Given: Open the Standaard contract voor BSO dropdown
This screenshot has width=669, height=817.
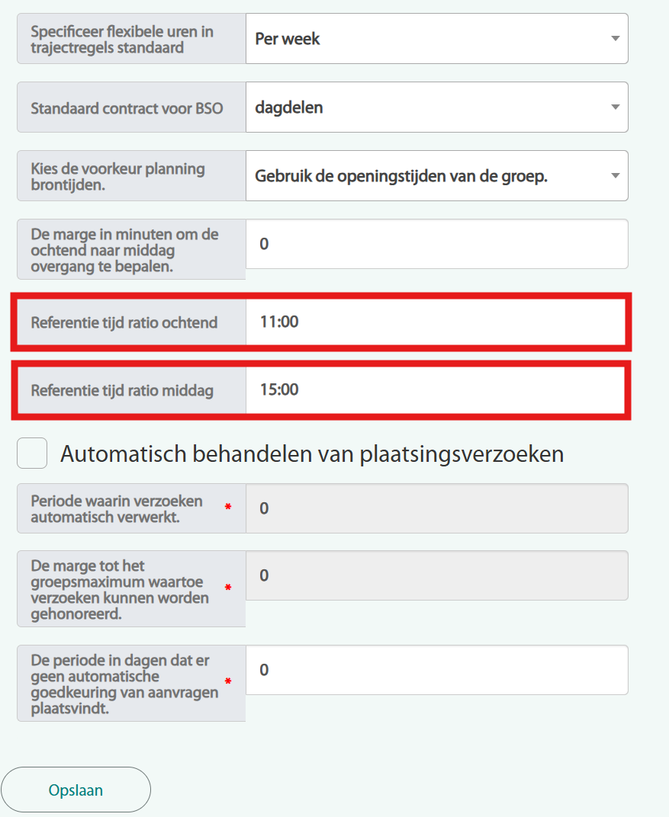Looking at the screenshot, I should point(427,107).
